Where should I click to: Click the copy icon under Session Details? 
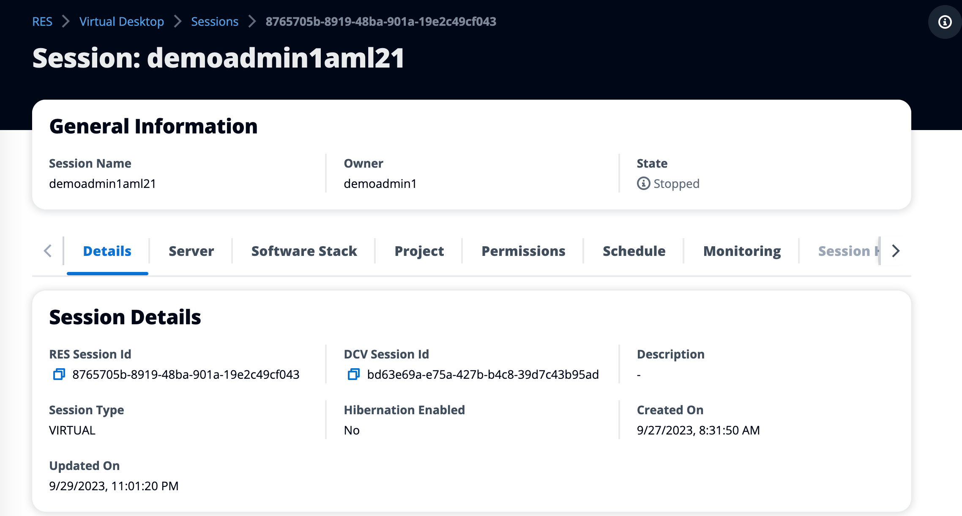coord(59,375)
